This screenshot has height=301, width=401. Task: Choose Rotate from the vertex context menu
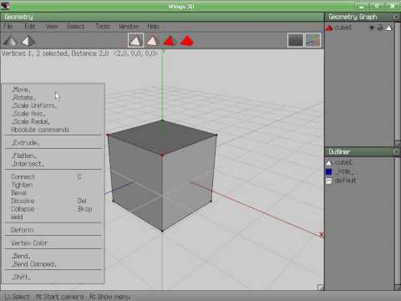click(x=53, y=98)
